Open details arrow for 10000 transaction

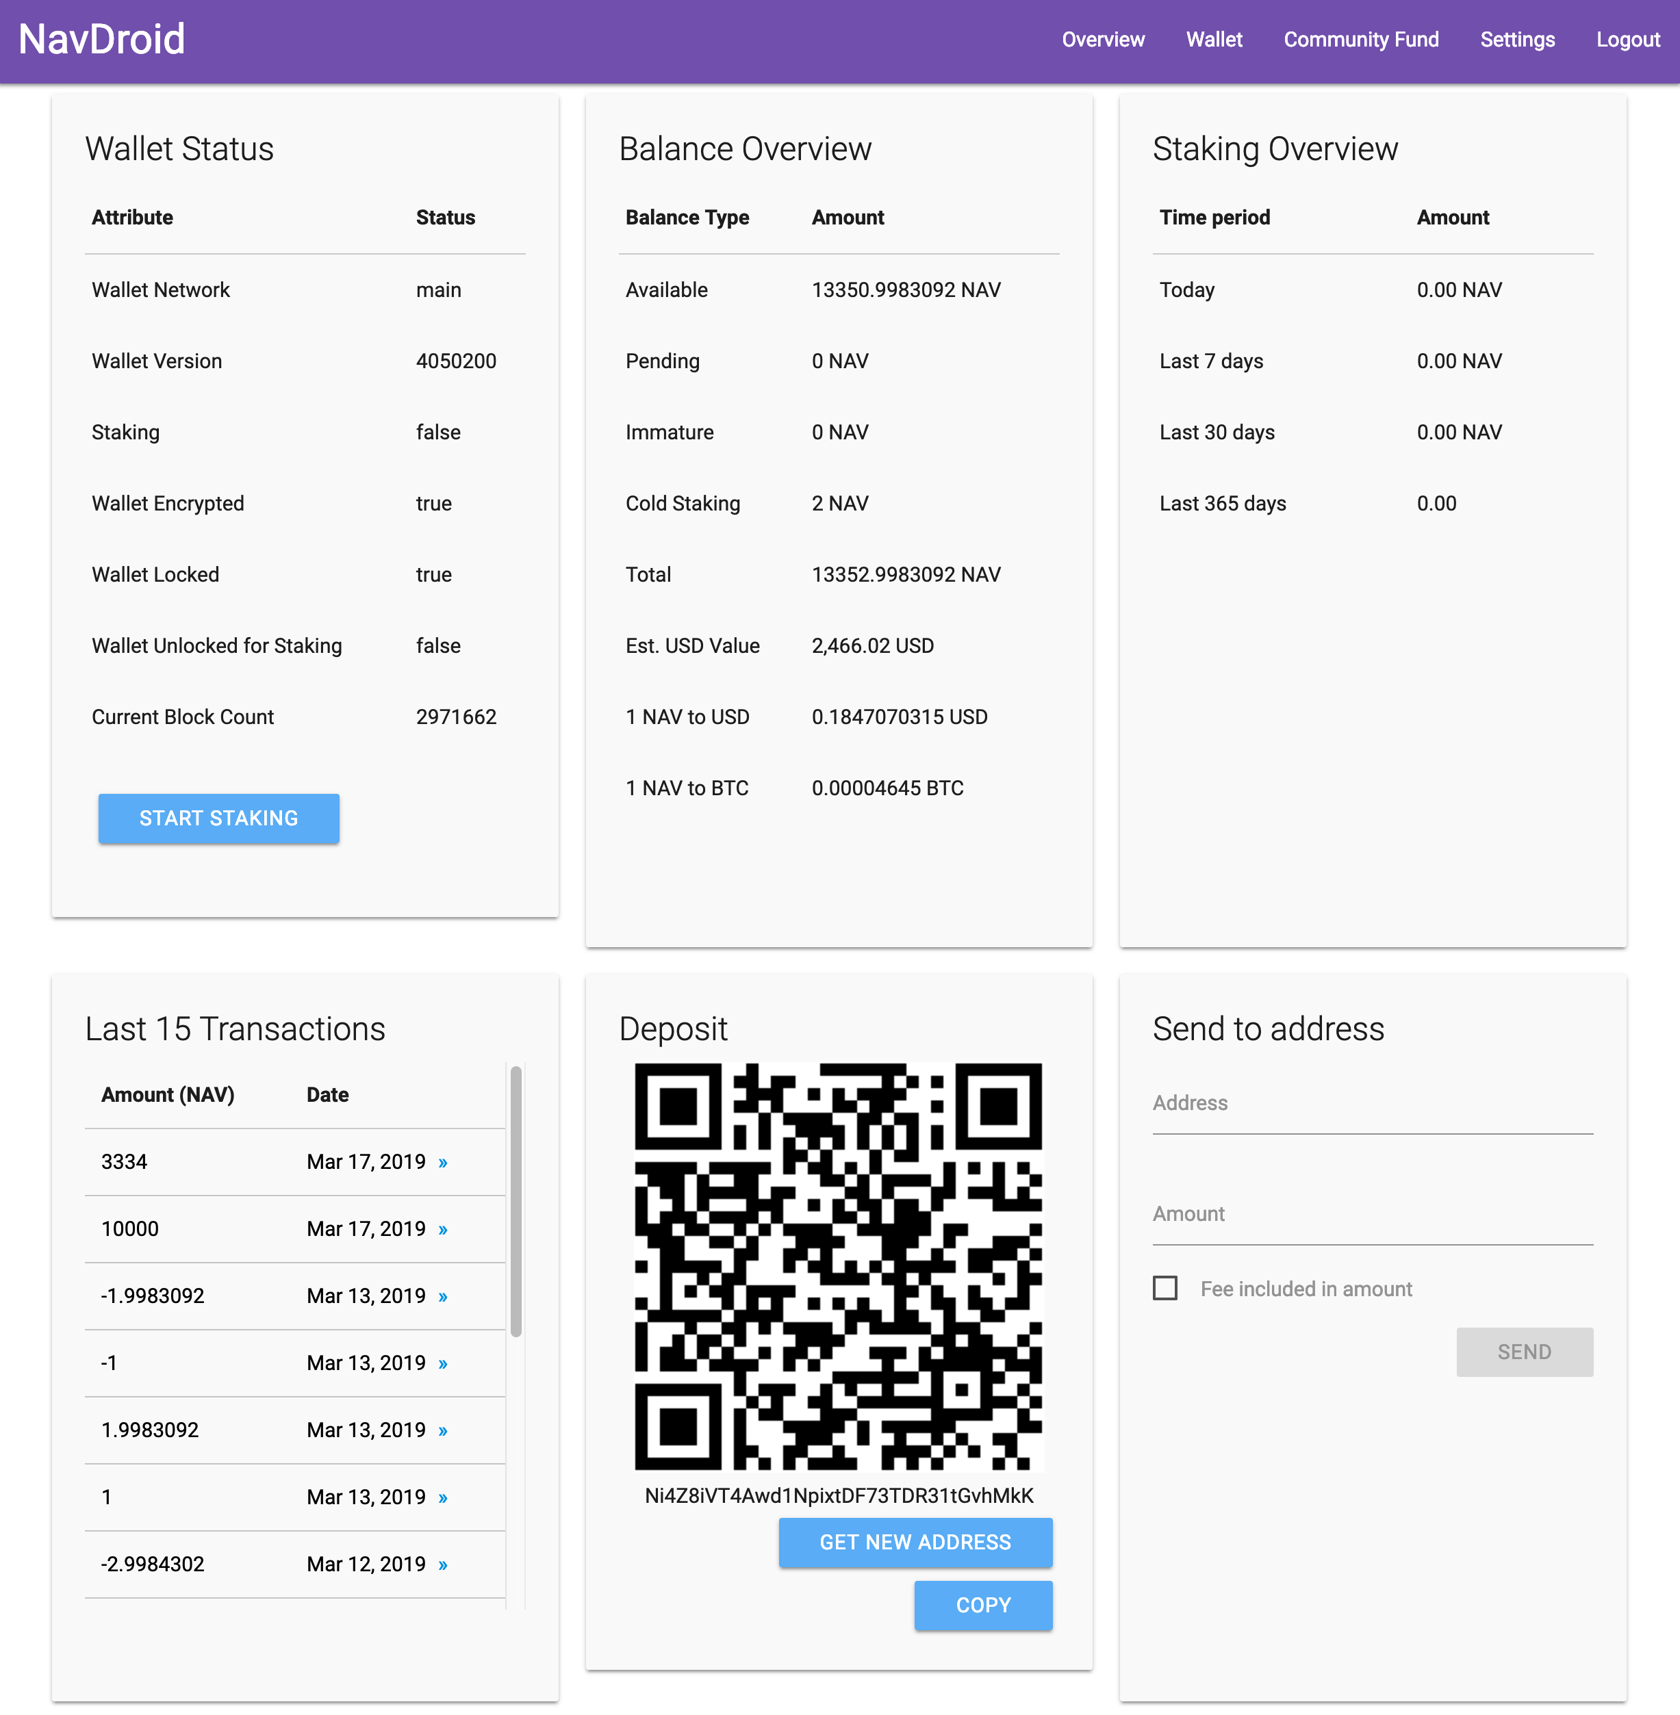pos(443,1230)
